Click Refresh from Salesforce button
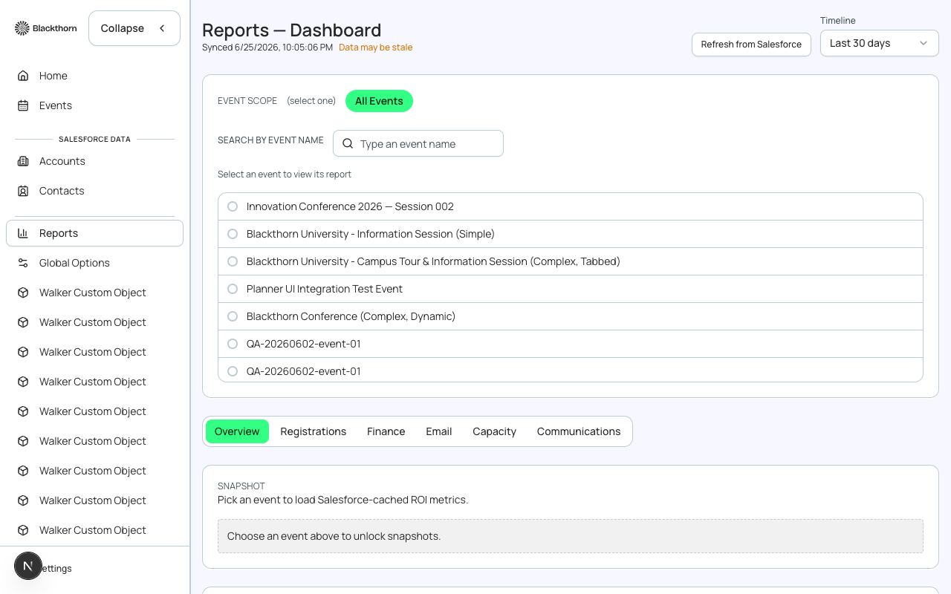 [x=751, y=45]
